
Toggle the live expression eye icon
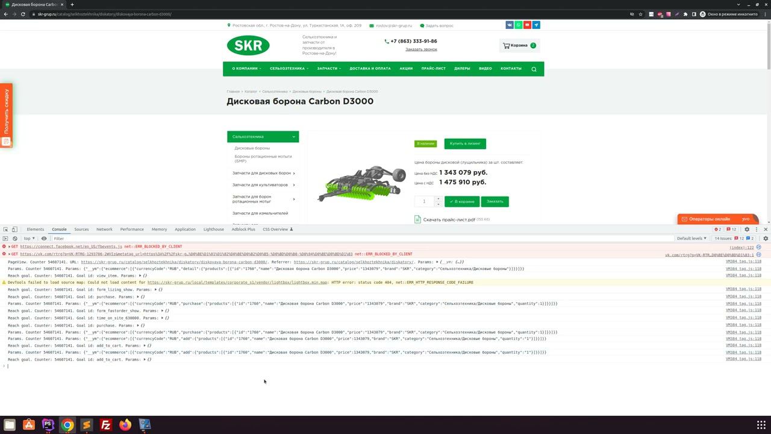click(x=44, y=238)
